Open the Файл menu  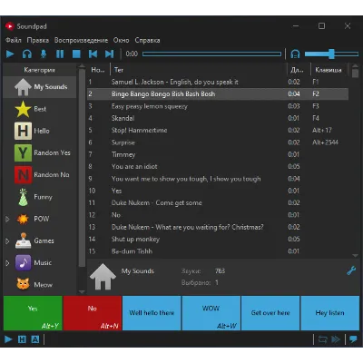14,40
